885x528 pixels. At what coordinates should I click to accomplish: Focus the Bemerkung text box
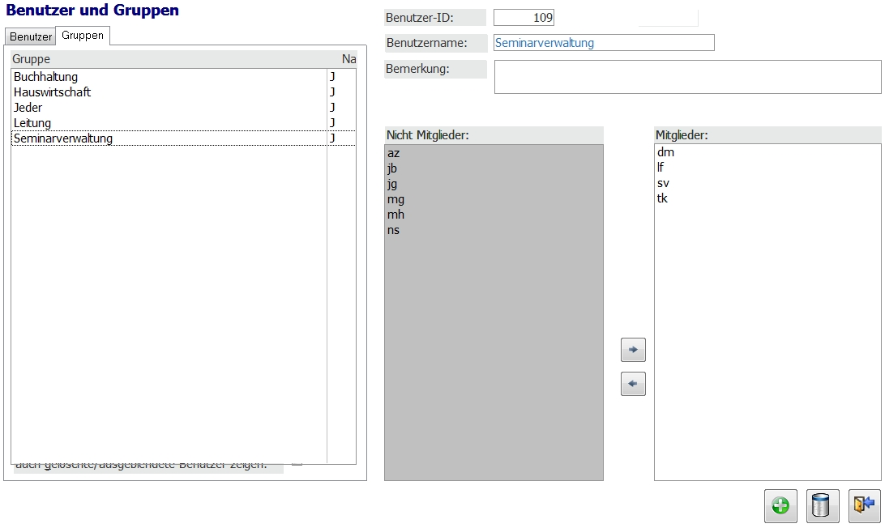tap(687, 77)
